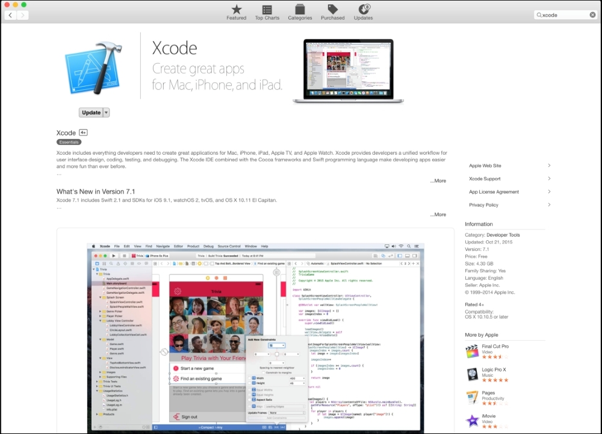Click the large Xcode screenshot preview
This screenshot has height=434, width=602.
256,338
